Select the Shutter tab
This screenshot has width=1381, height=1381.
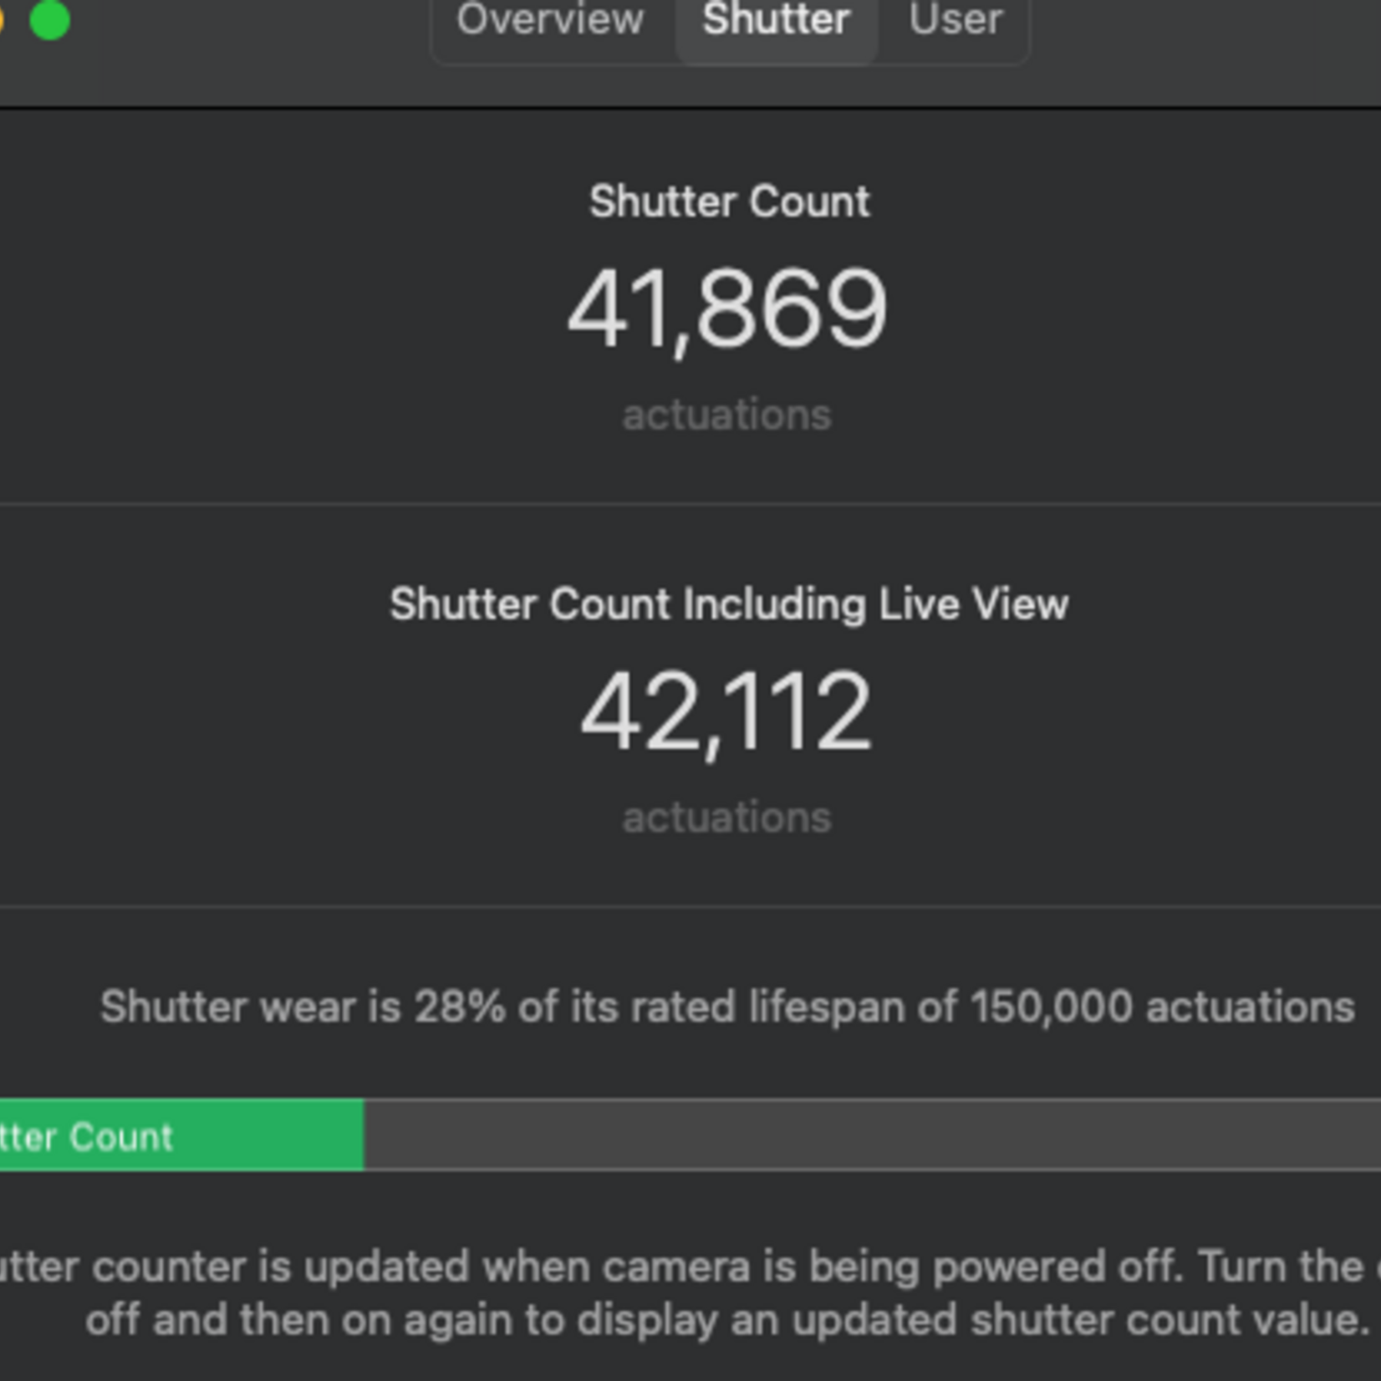click(x=776, y=20)
